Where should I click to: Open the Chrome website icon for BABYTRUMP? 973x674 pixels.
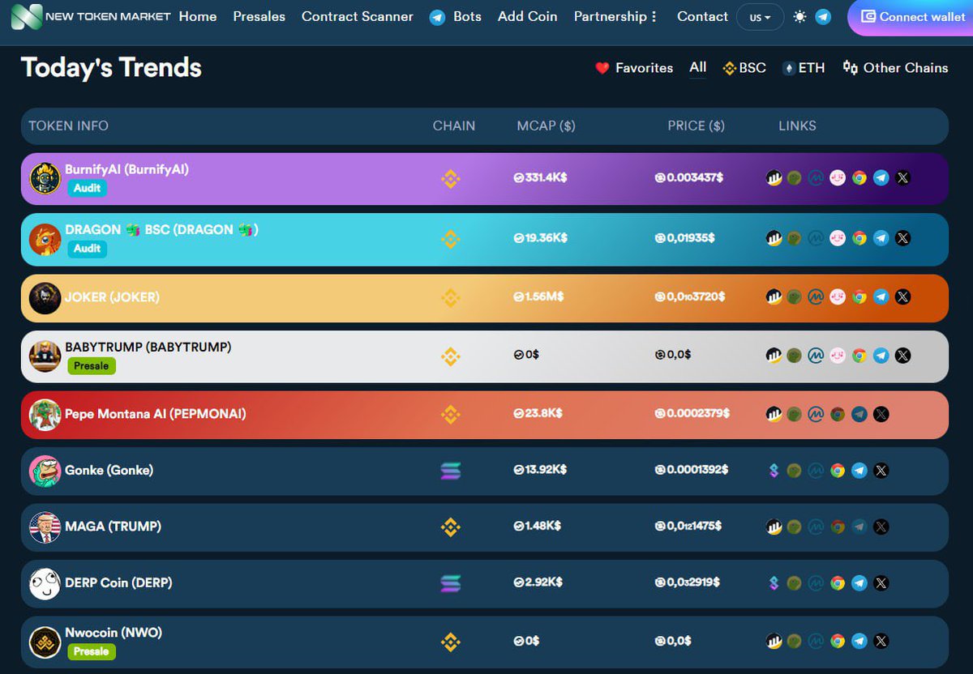click(859, 355)
